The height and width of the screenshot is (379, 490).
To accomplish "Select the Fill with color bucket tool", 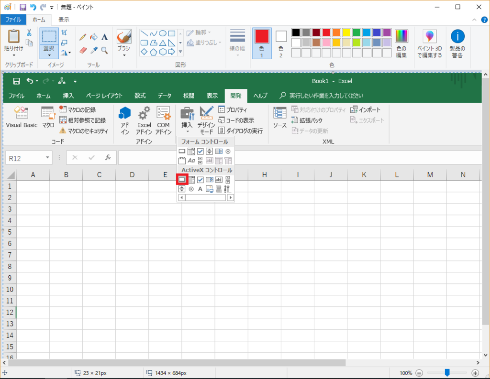I will coord(93,37).
